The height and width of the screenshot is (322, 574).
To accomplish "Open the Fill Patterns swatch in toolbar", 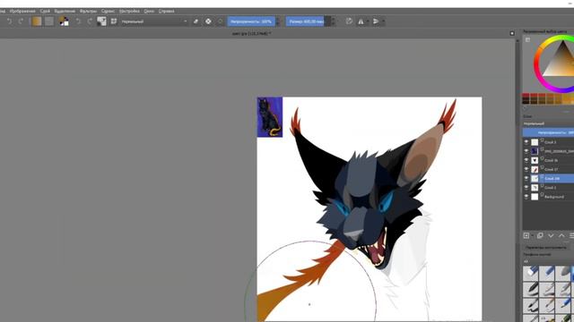I will (x=49, y=21).
